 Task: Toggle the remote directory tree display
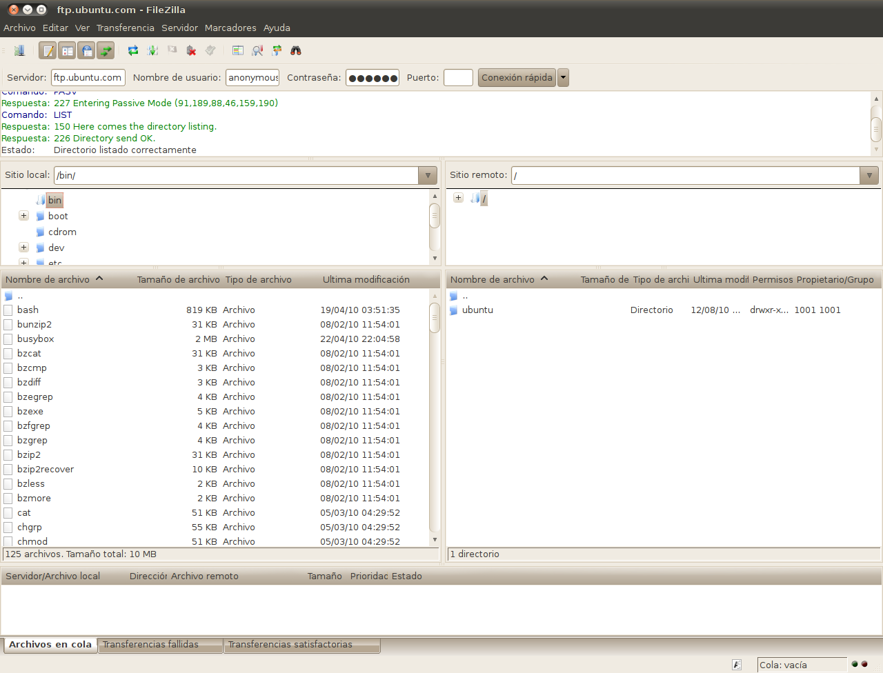coord(86,50)
